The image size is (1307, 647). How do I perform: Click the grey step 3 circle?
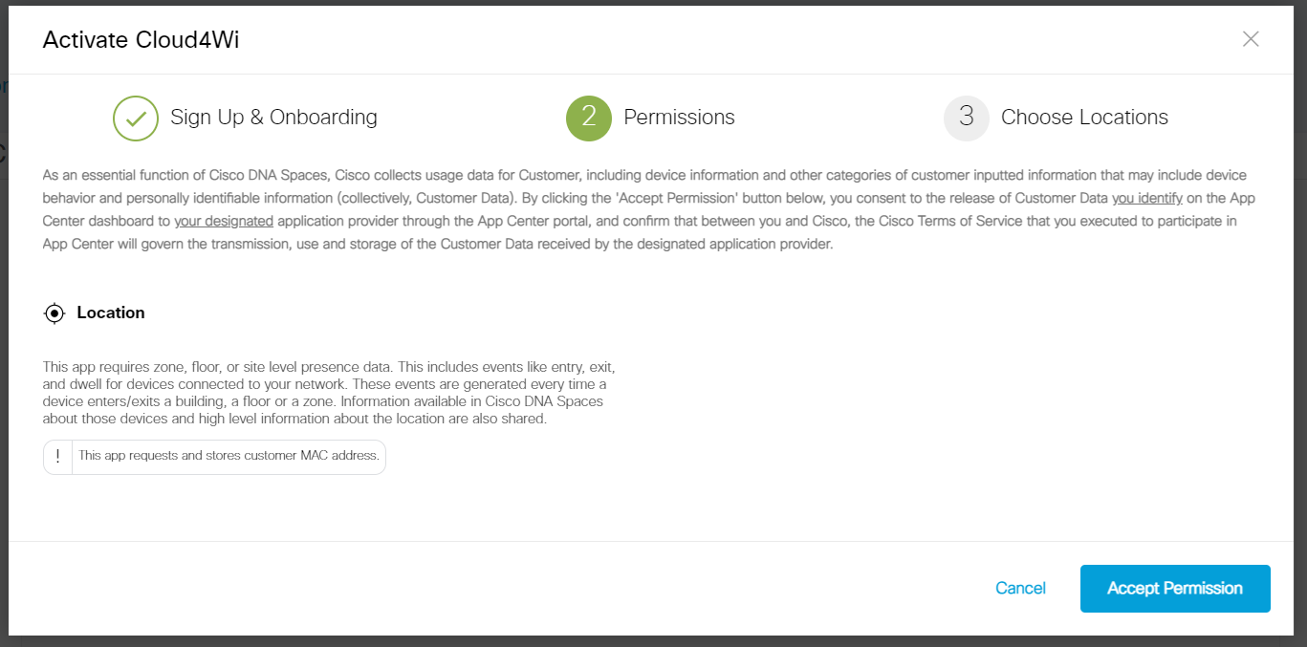tap(967, 119)
